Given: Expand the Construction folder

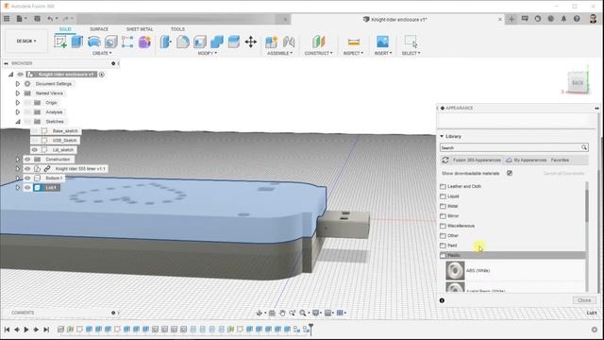Looking at the screenshot, I should coord(17,160).
